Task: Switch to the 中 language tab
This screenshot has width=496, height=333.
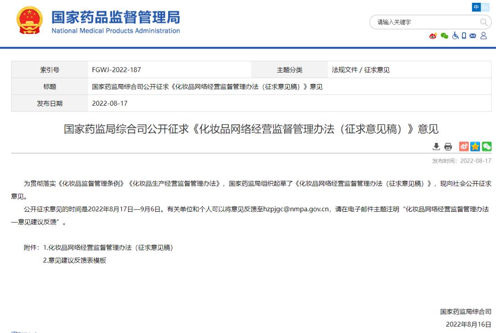Action: pos(475,7)
